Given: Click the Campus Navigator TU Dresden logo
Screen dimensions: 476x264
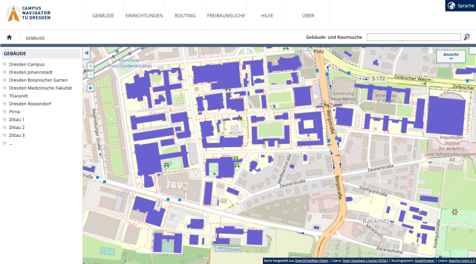Looking at the screenshot, I should click(x=29, y=14).
